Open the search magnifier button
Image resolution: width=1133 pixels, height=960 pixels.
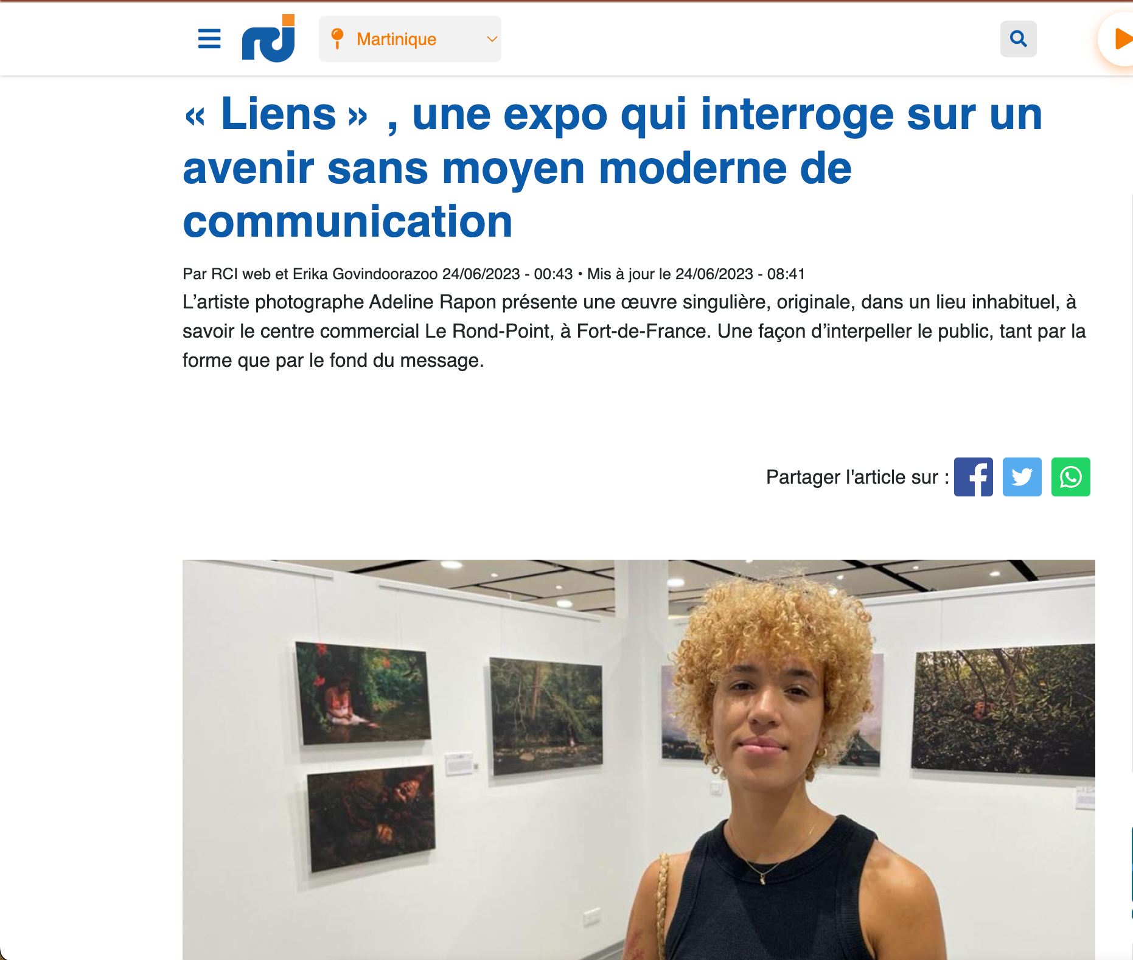(1018, 39)
